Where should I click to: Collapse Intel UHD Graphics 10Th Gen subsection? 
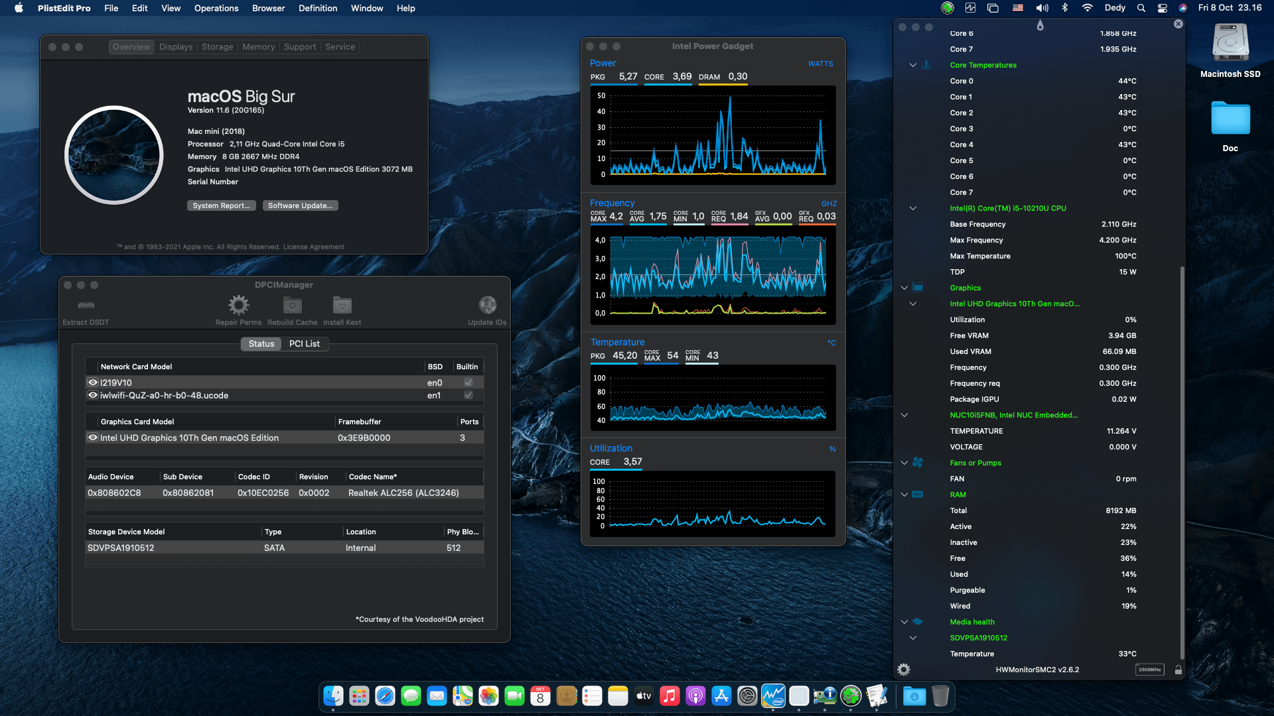[x=913, y=304]
